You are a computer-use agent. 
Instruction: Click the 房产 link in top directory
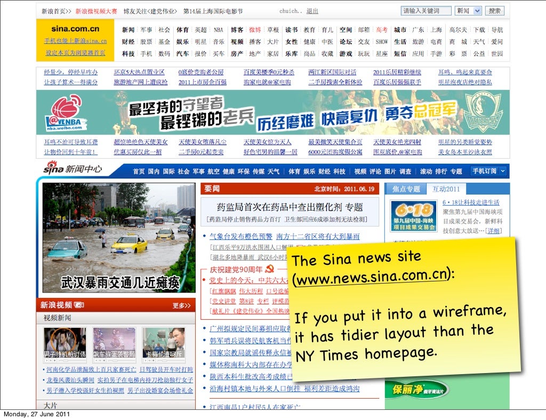click(x=237, y=54)
